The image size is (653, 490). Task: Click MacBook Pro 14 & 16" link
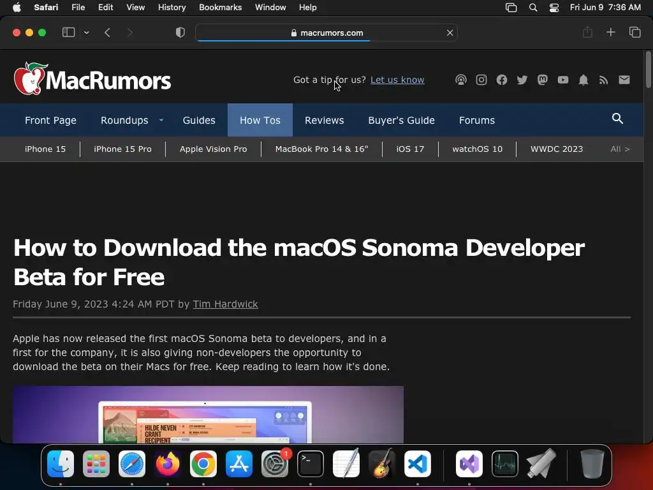click(x=321, y=149)
